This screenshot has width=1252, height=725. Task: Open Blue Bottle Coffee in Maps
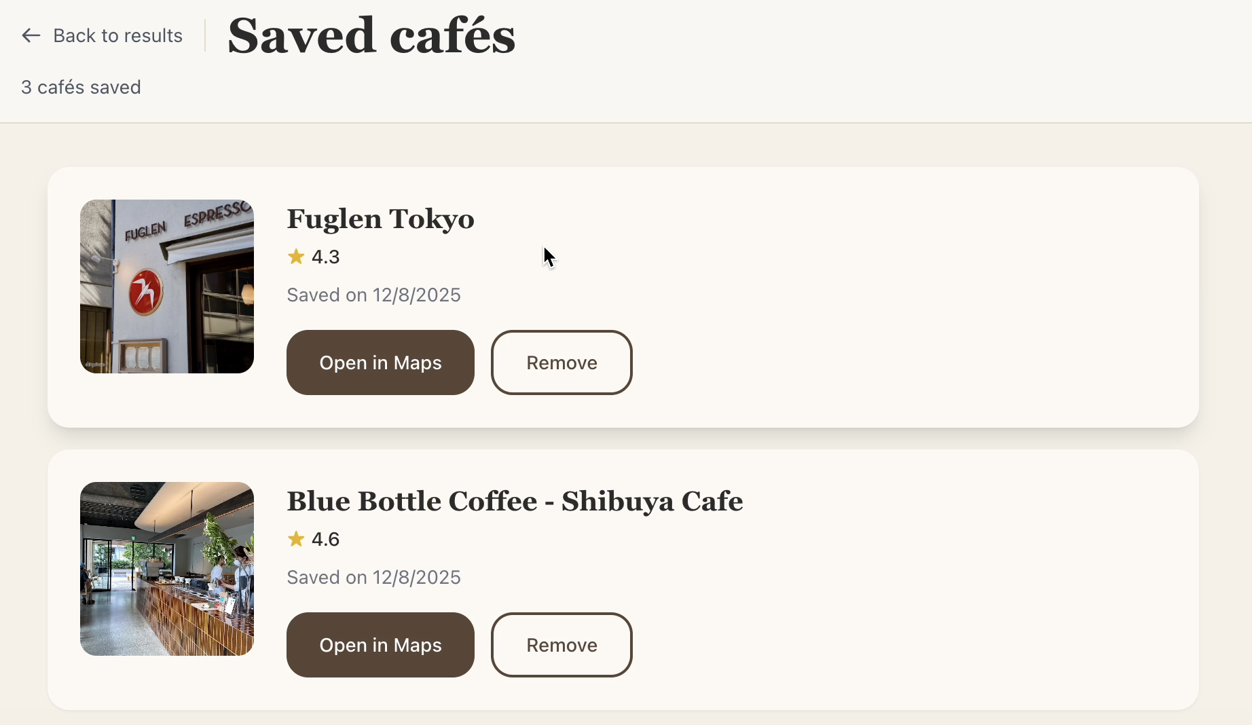pos(380,645)
